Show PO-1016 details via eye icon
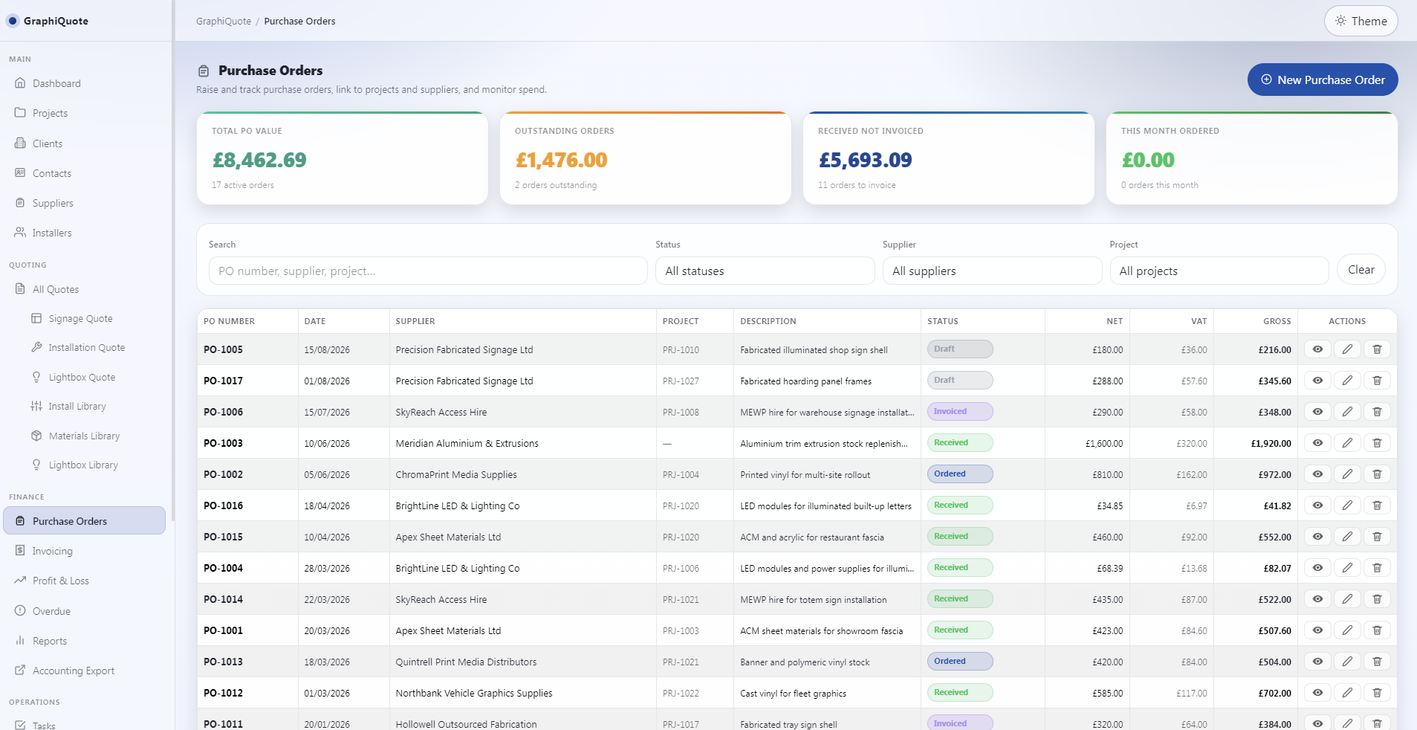Image resolution: width=1417 pixels, height=730 pixels. 1317,505
